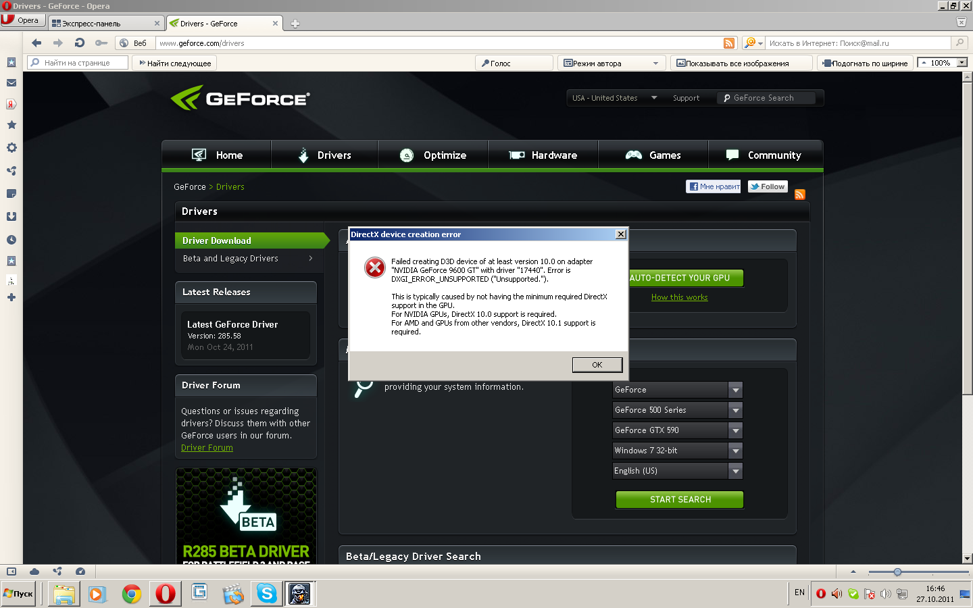Screen dimensions: 973x608
Task: Open the Notes panel in the sidebar
Action: [x=11, y=194]
